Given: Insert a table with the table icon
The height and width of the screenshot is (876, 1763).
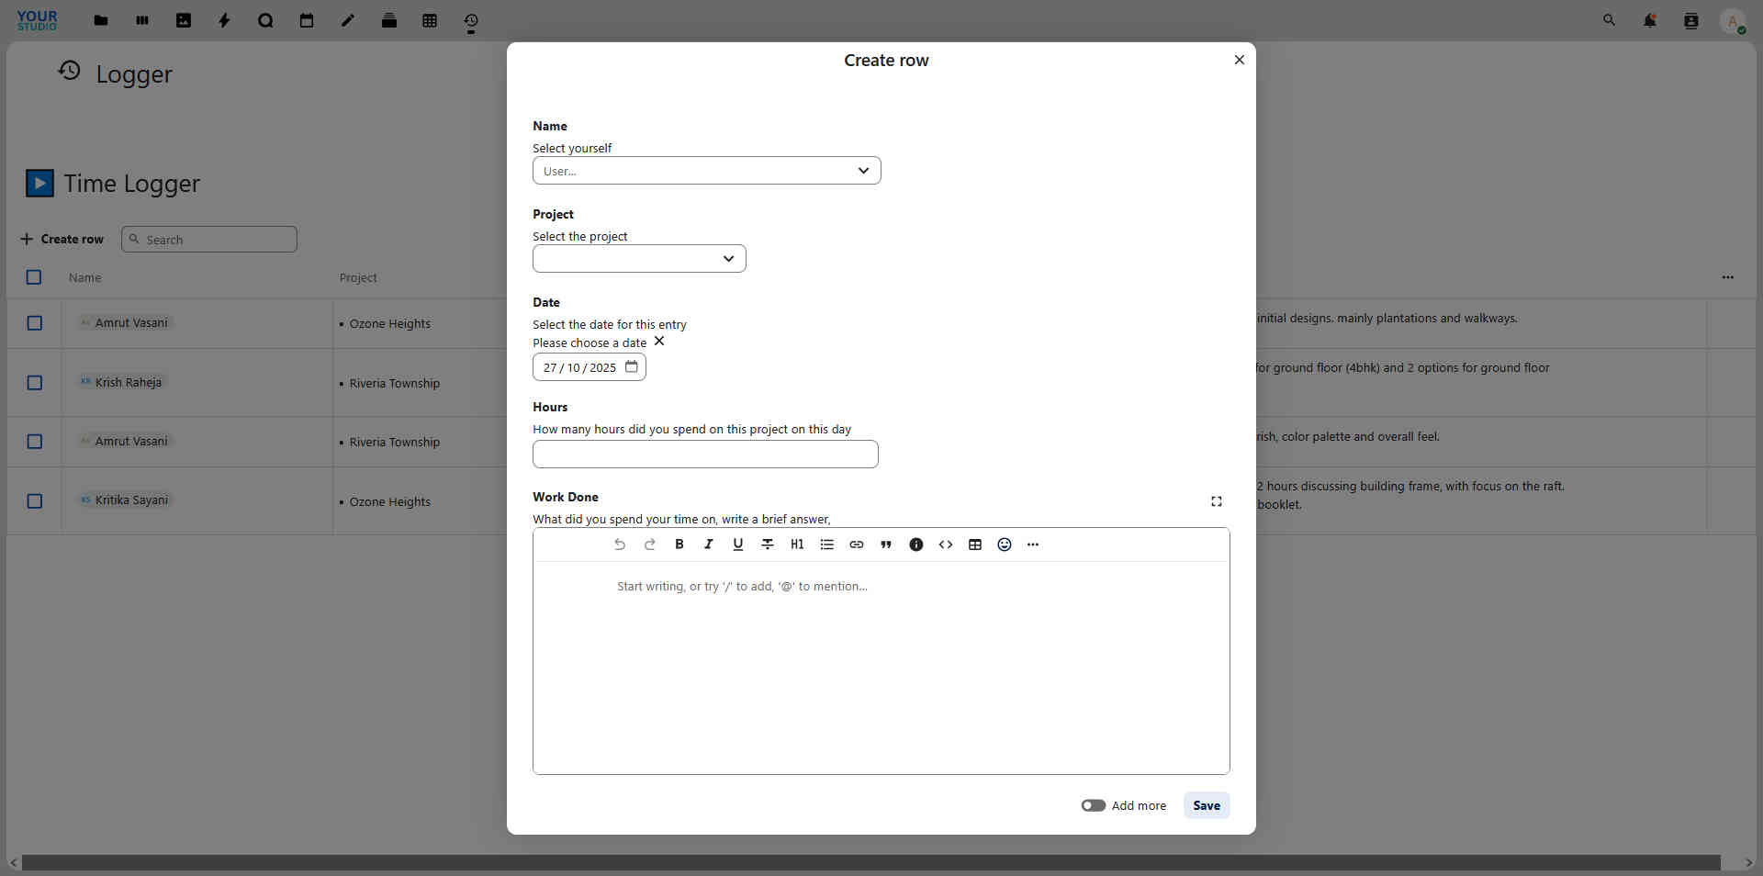Looking at the screenshot, I should 975,545.
